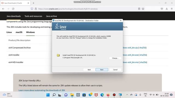The image size is (175, 98).
Task: Open Java installer taskbar icon
Action: pos(120,95)
